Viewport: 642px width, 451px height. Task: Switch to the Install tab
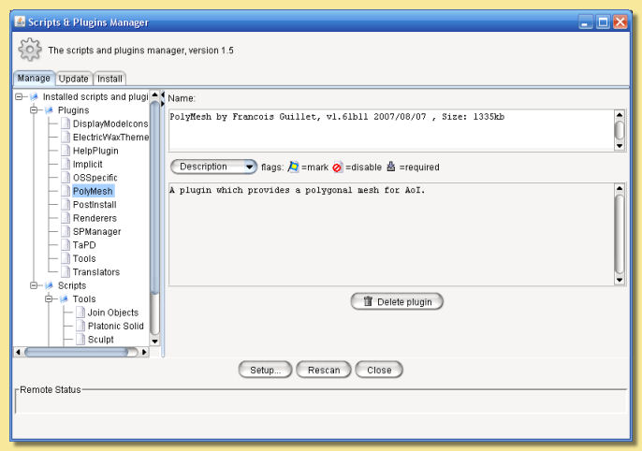click(x=109, y=79)
